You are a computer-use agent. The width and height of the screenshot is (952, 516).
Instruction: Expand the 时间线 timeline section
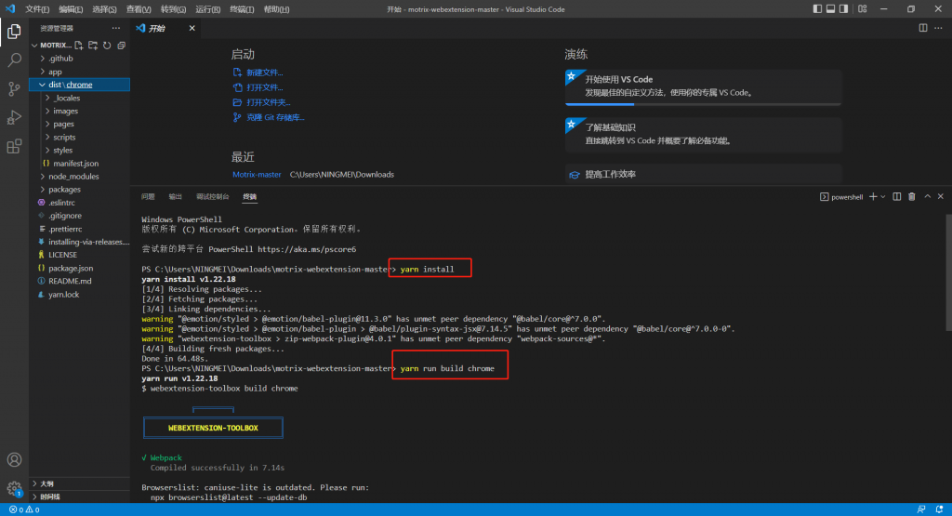pyautogui.click(x=80, y=496)
